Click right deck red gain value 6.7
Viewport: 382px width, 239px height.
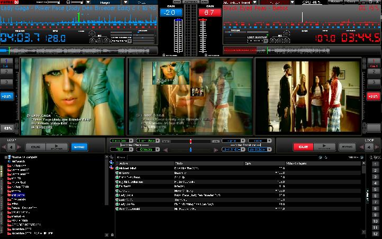tap(210, 13)
